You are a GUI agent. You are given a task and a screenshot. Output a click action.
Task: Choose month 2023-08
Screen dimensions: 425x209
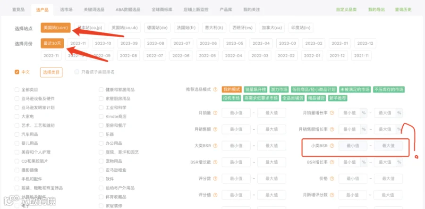tap(155, 43)
